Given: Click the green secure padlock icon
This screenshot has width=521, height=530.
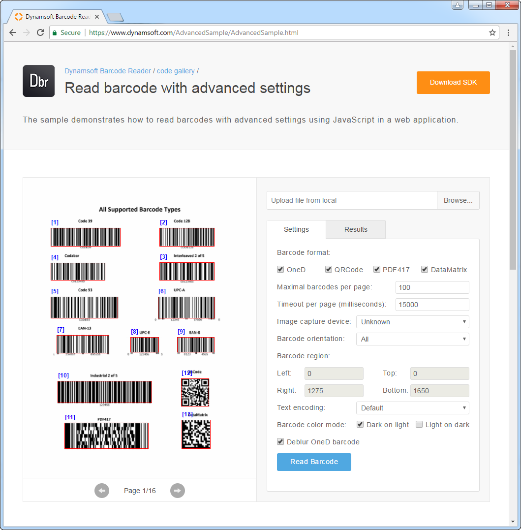Looking at the screenshot, I should [55, 33].
